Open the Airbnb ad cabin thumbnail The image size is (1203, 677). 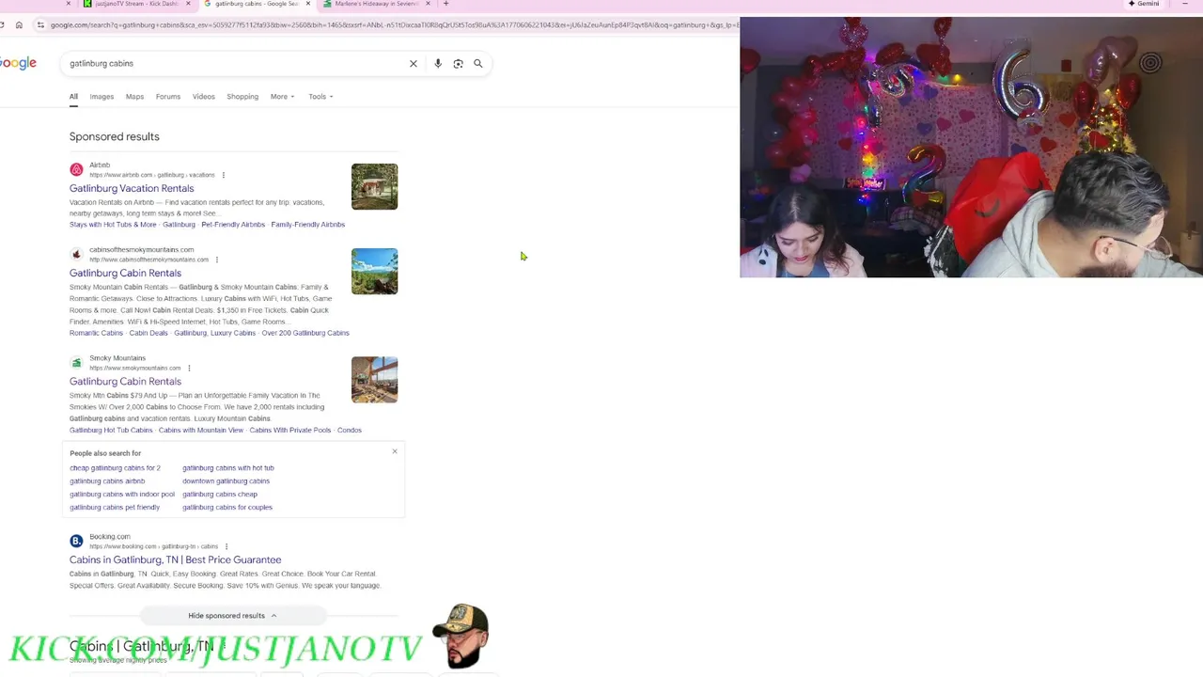tap(374, 186)
